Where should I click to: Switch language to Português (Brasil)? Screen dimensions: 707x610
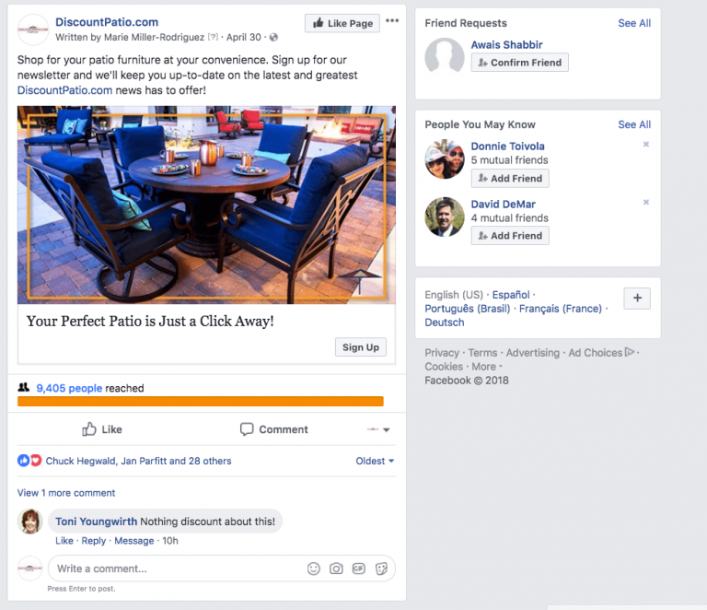click(467, 309)
